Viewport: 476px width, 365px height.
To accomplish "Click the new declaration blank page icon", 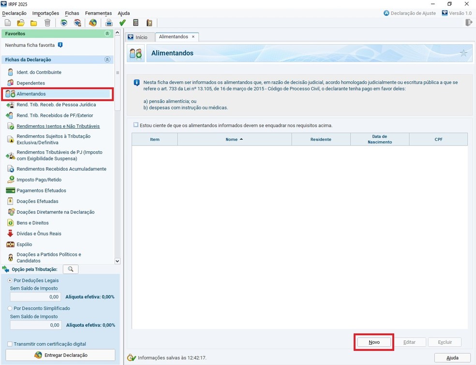I will click(8, 23).
